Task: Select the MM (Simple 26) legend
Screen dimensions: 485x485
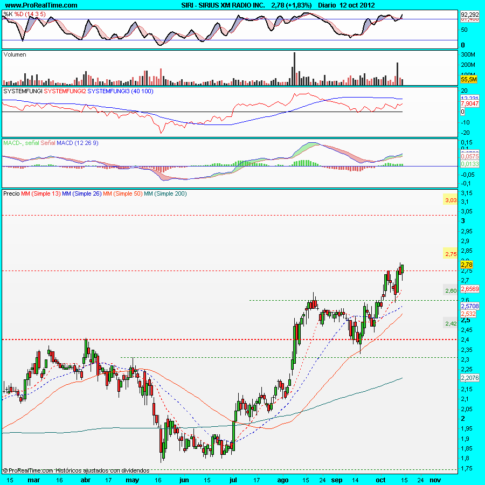Action: click(x=82, y=193)
